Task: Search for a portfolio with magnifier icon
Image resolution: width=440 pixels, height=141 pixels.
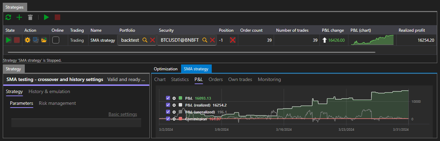Action: click(x=145, y=40)
